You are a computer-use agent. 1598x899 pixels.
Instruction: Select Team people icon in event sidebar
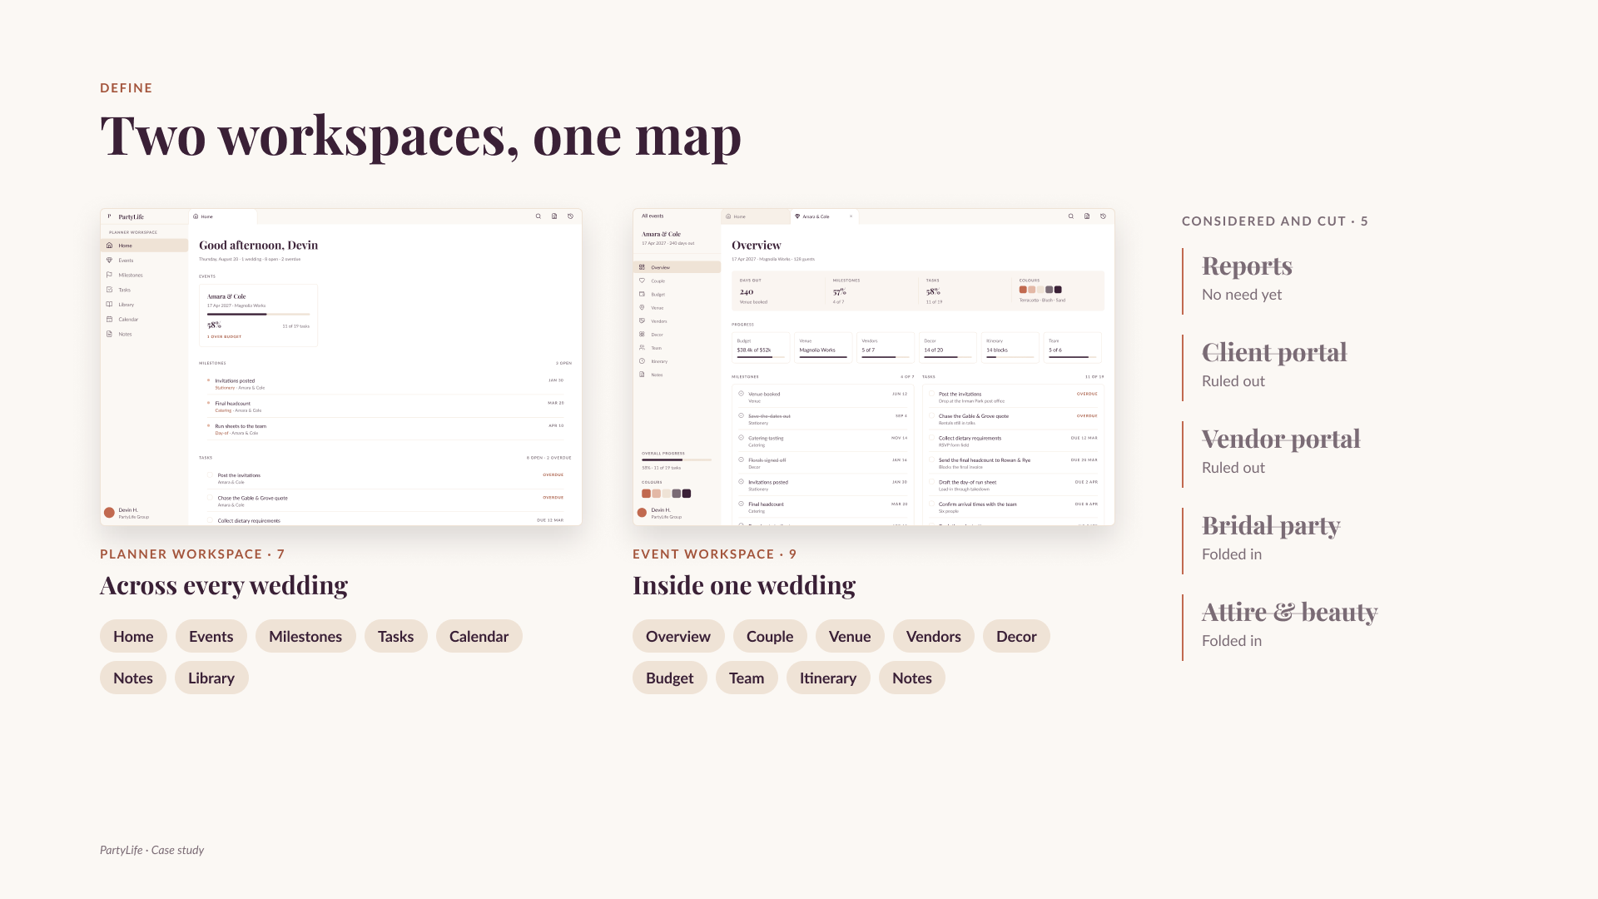tap(642, 347)
